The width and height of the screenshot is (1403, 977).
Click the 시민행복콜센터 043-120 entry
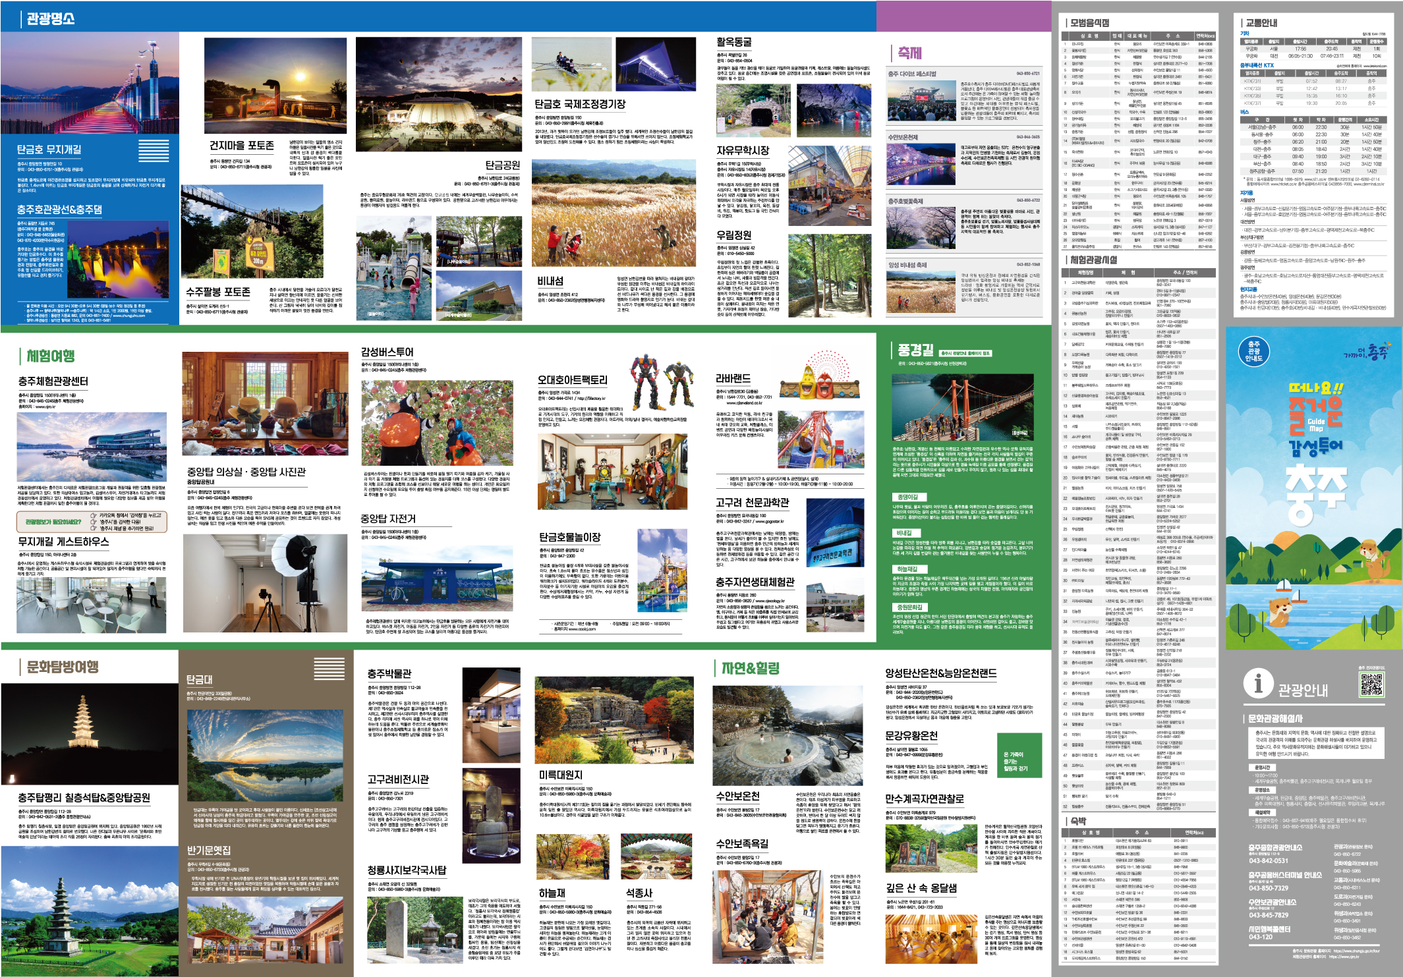[1269, 933]
